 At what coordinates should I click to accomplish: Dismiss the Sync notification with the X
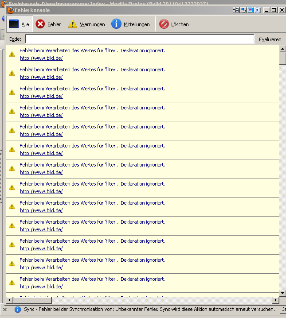(x=5, y=310)
